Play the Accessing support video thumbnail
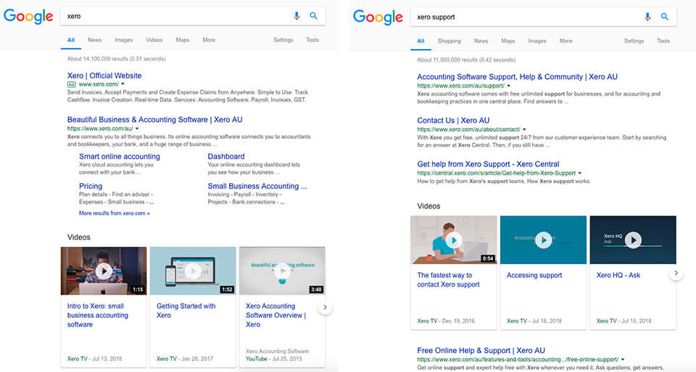This screenshot has height=372, width=696. [543, 240]
